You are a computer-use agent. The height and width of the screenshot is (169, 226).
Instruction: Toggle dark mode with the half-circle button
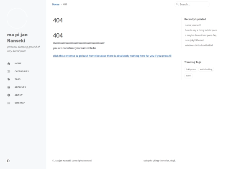click(x=8, y=161)
